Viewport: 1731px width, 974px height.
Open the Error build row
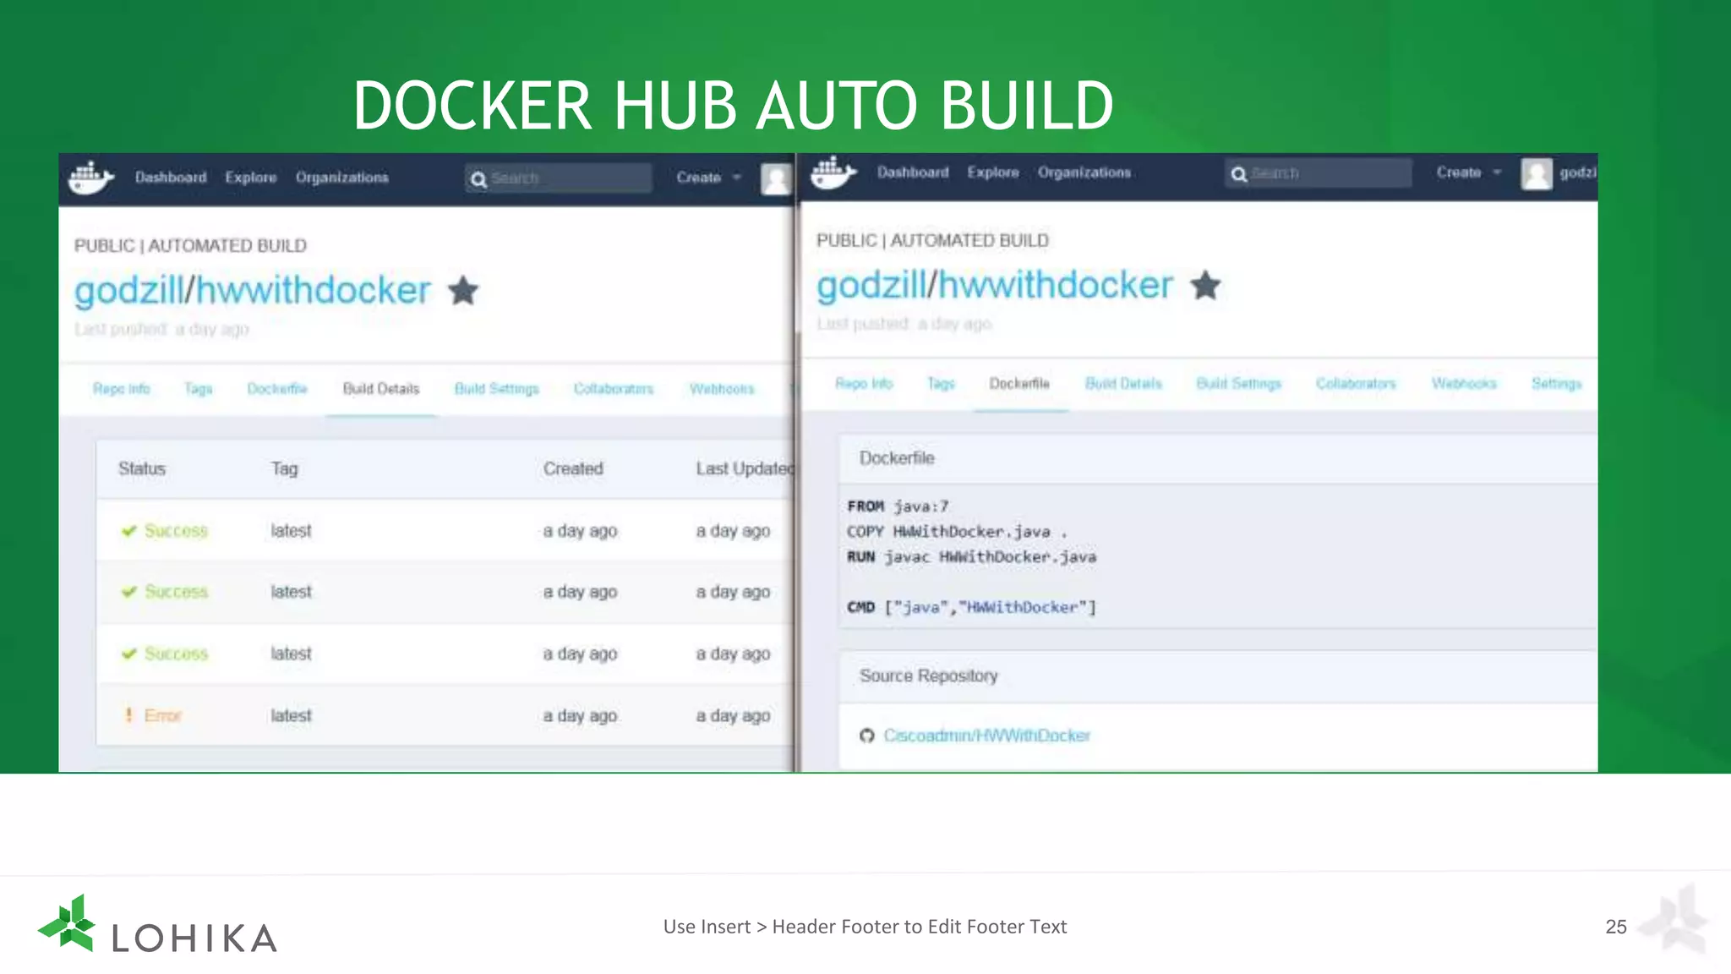pyautogui.click(x=445, y=715)
